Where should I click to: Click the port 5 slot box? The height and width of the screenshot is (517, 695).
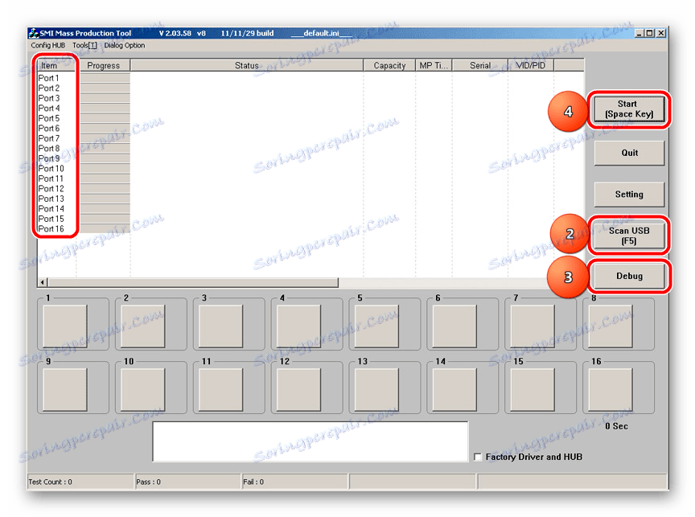pyautogui.click(x=376, y=326)
